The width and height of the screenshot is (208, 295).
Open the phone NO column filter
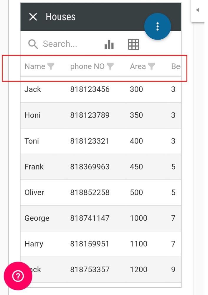pyautogui.click(x=110, y=66)
